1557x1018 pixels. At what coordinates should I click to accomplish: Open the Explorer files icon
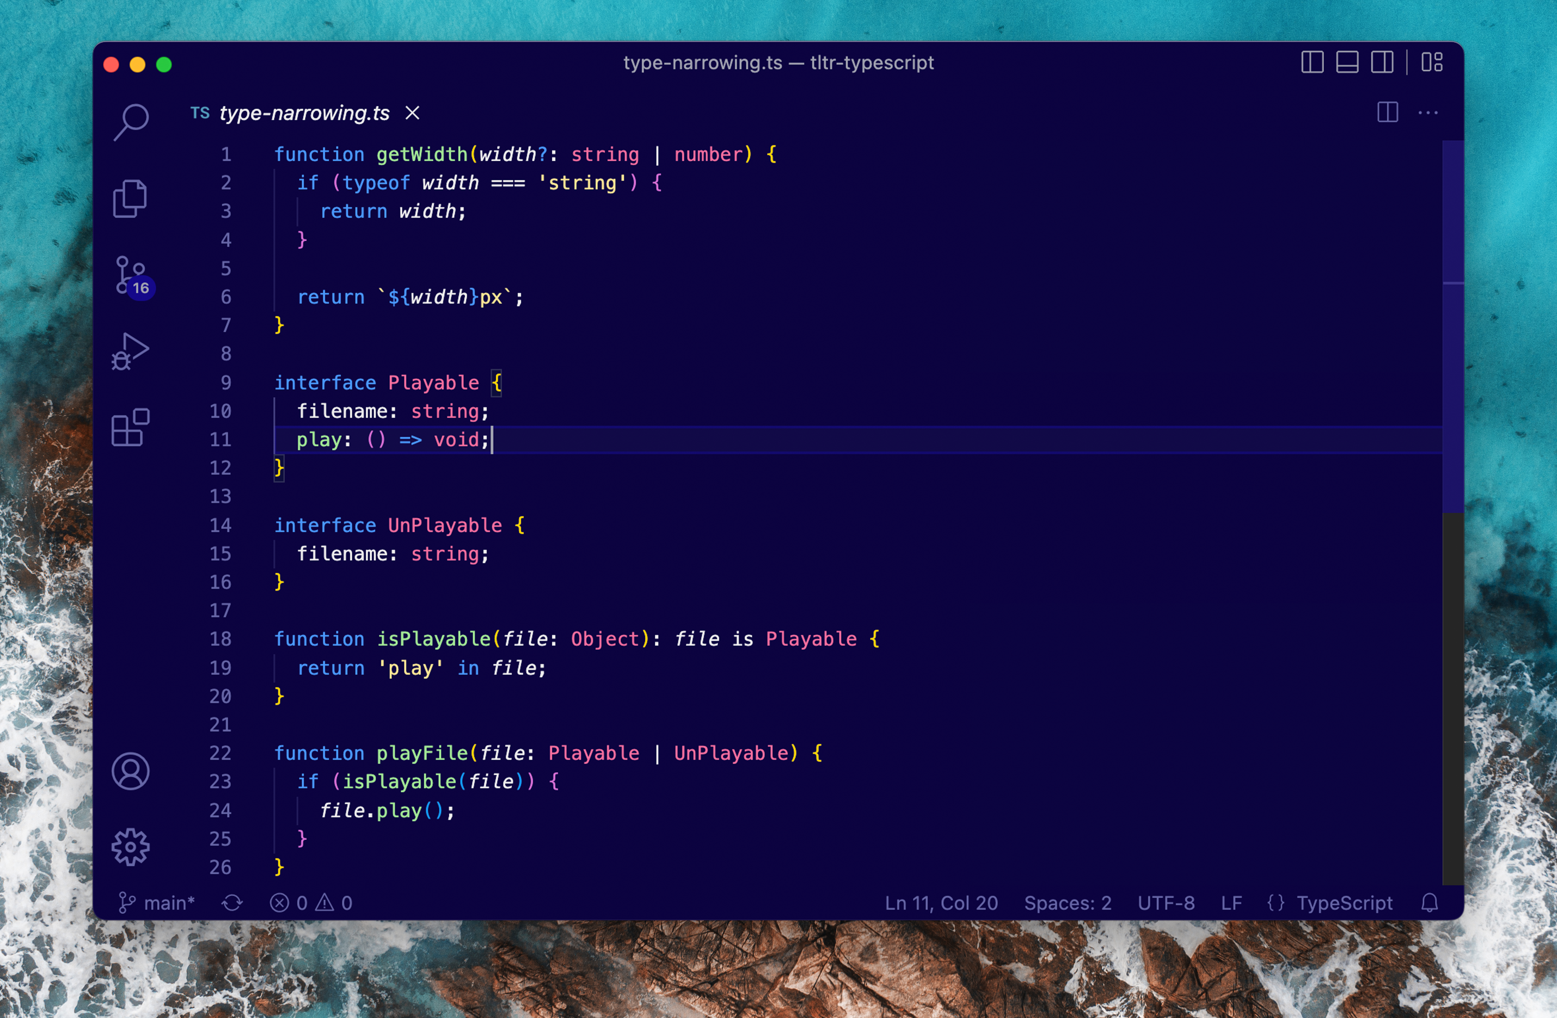pos(130,198)
